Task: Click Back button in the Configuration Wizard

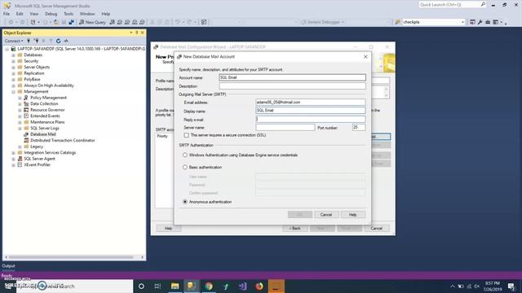Action: point(295,228)
